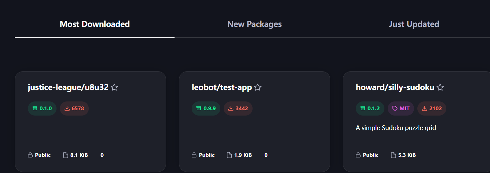Click the archive icon beside version 0.1.0
Viewport: 490px width, 173px height.
(x=35, y=109)
